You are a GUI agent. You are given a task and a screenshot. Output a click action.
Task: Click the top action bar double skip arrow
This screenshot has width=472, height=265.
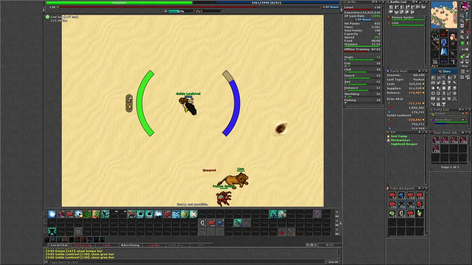(337, 216)
